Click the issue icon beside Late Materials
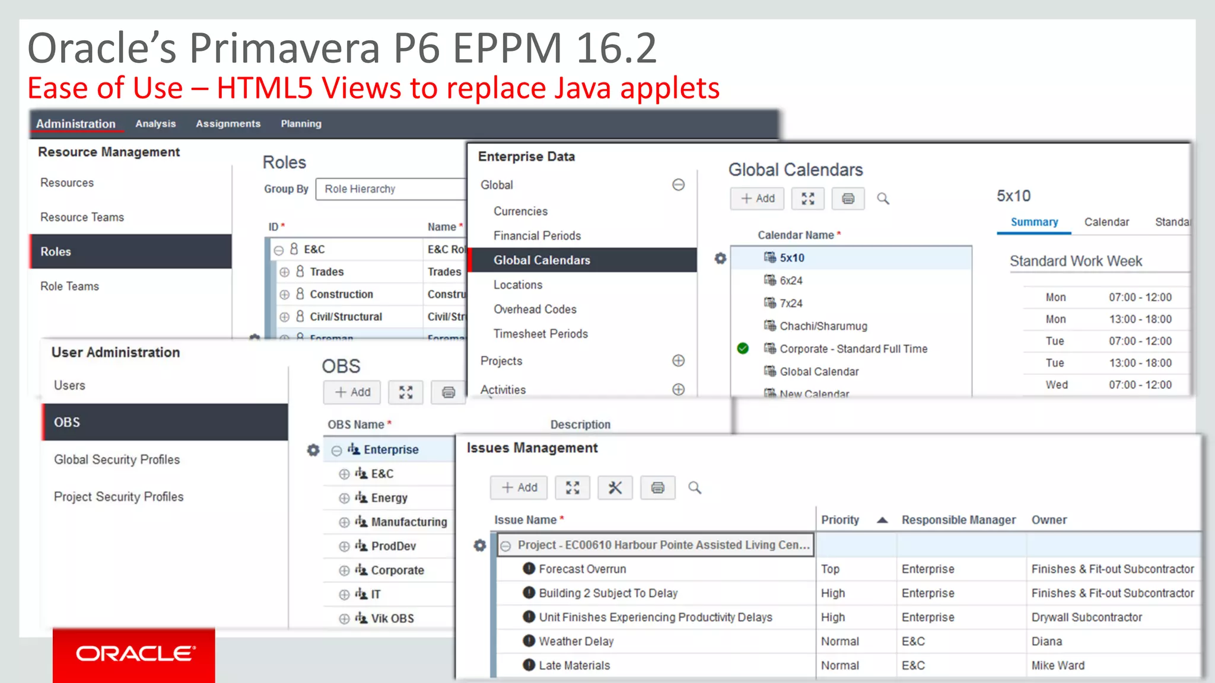The width and height of the screenshot is (1215, 683). point(529,665)
